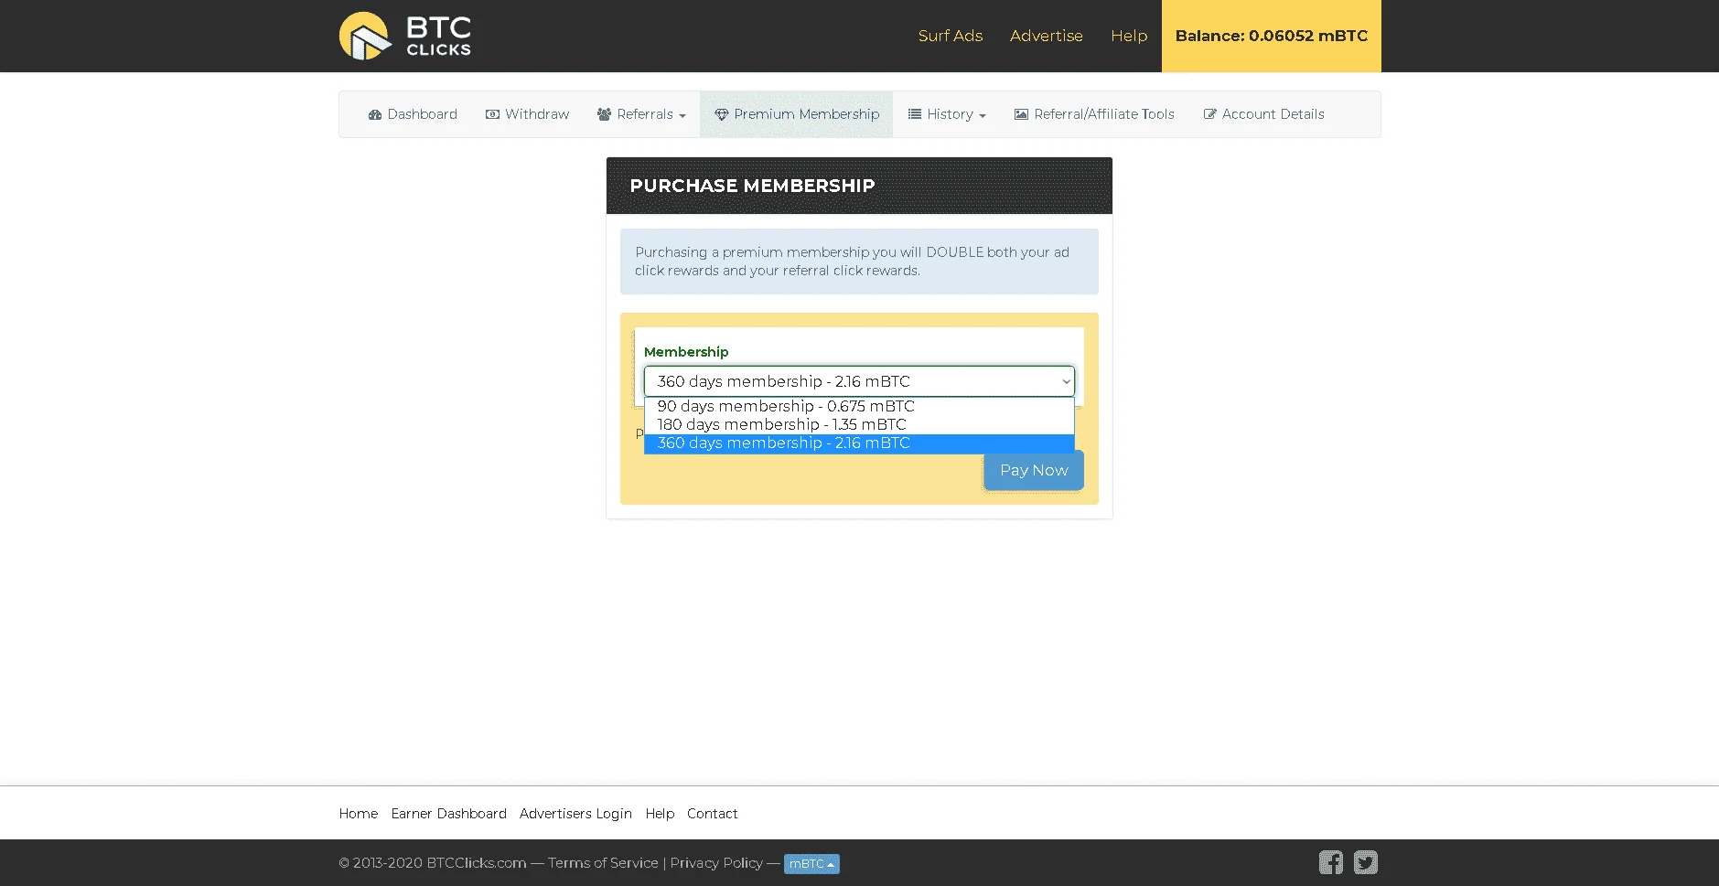Follow the footer Help link
The image size is (1719, 886).
(660, 813)
